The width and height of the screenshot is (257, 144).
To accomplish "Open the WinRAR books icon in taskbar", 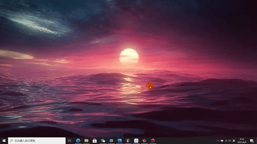I will (x=128, y=141).
